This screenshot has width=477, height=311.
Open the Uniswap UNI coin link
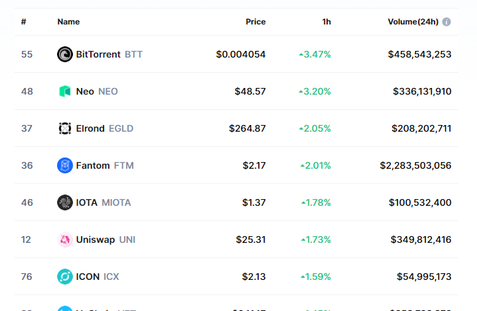click(105, 240)
